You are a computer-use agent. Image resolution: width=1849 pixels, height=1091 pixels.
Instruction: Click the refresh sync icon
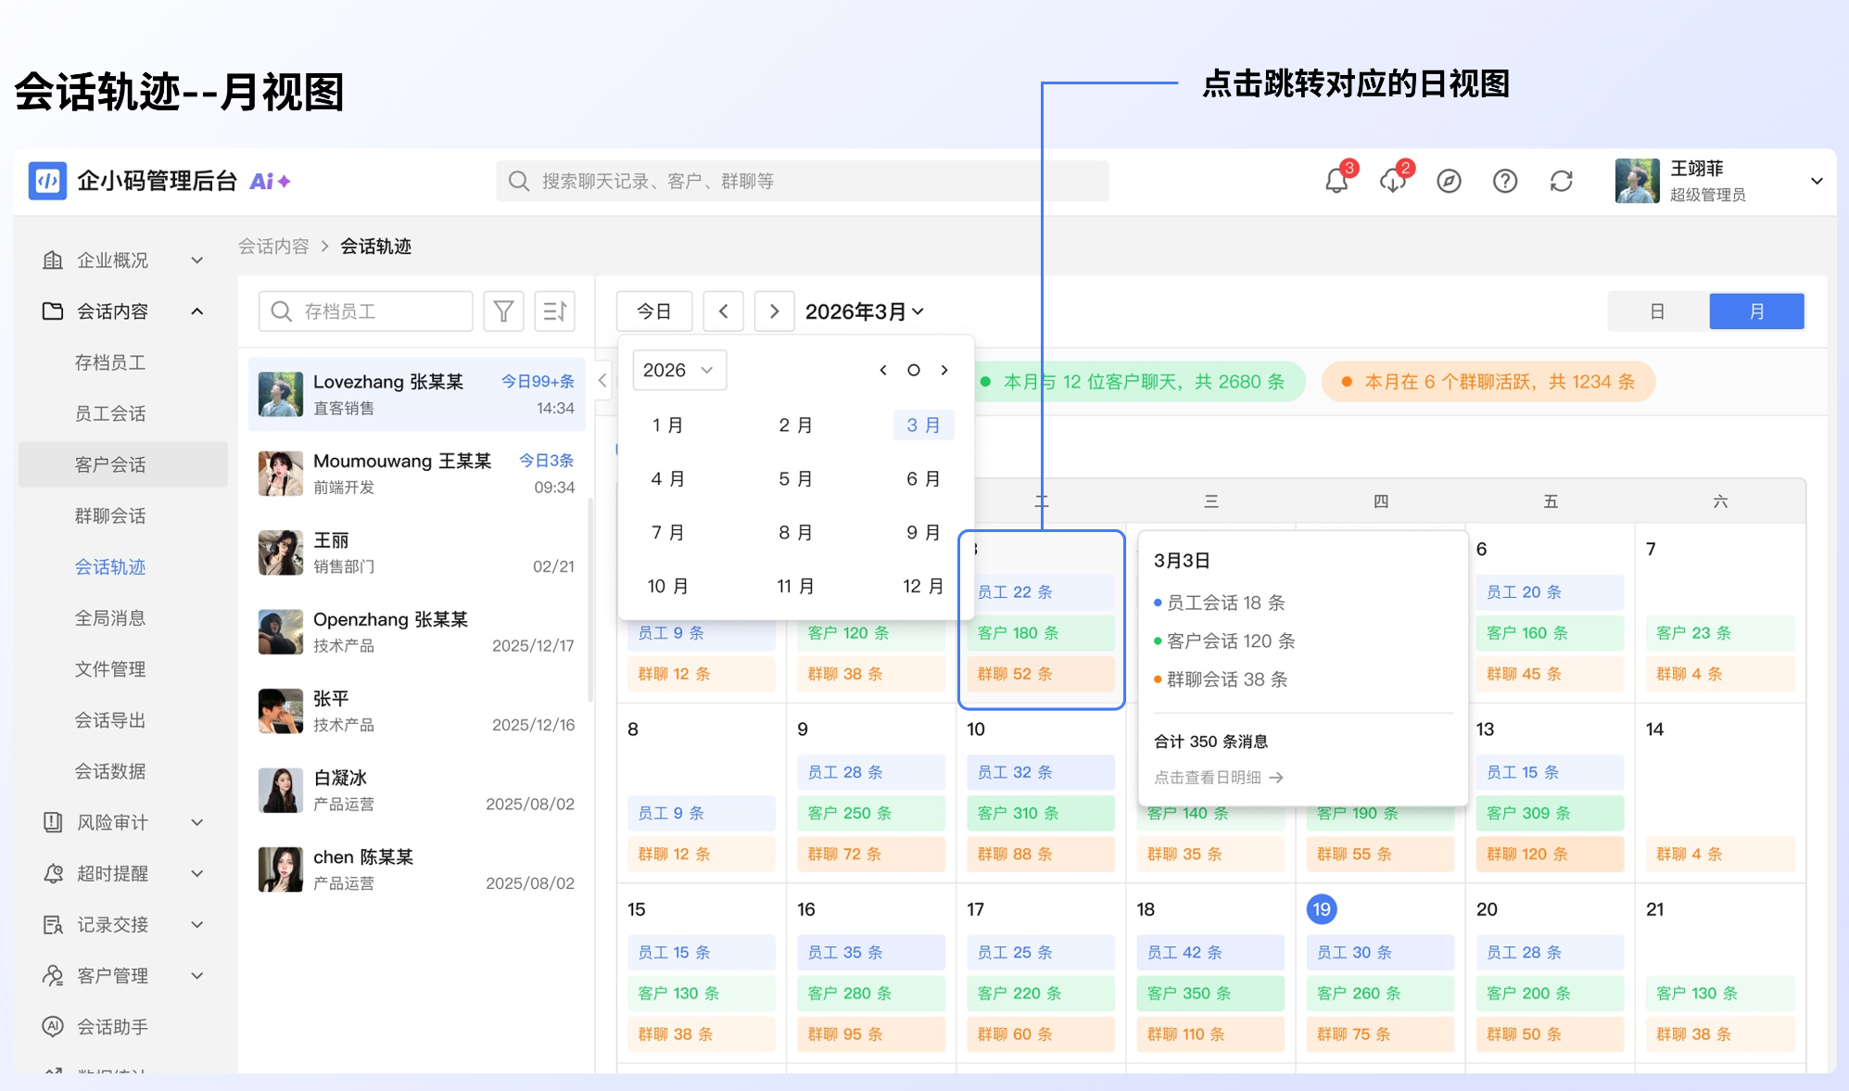point(1562,181)
